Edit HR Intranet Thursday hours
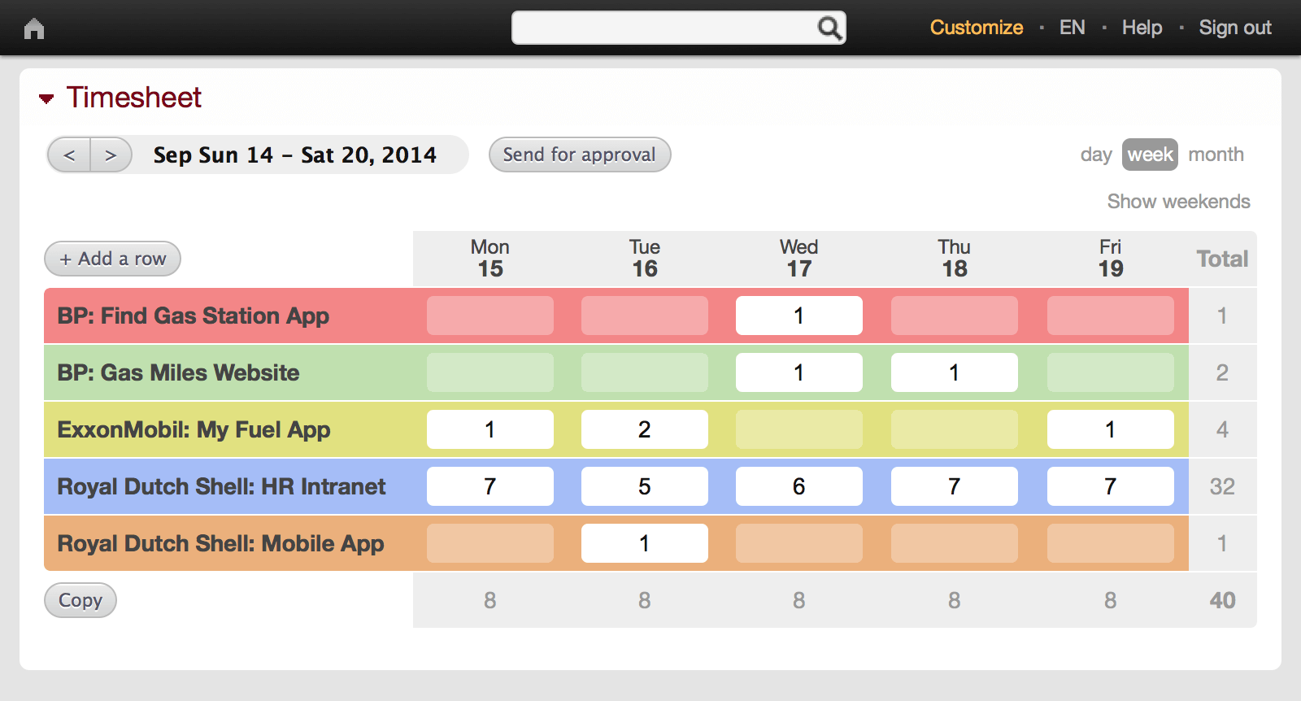The image size is (1301, 701). (x=955, y=486)
